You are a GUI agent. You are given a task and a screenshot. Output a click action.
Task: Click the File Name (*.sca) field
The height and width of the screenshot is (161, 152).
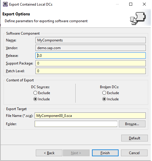(x=90, y=116)
